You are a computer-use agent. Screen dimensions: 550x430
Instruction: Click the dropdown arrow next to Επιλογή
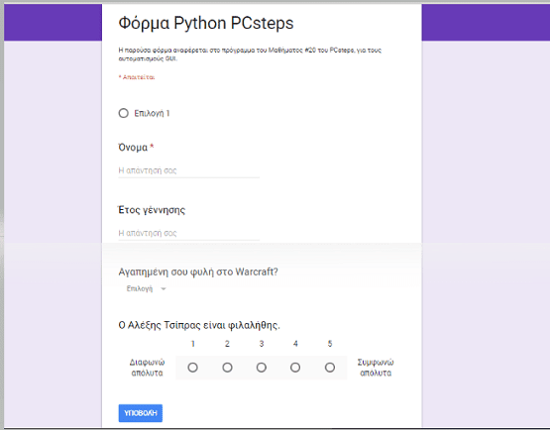click(x=164, y=289)
